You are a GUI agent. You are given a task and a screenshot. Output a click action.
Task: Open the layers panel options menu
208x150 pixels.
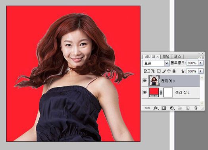202,58
